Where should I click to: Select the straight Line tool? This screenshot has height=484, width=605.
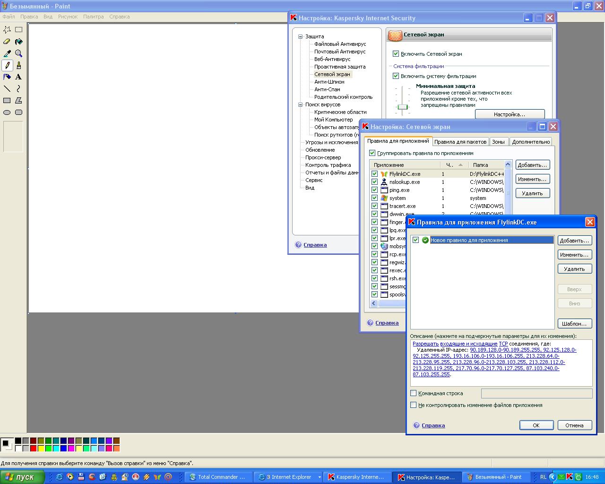click(7, 88)
